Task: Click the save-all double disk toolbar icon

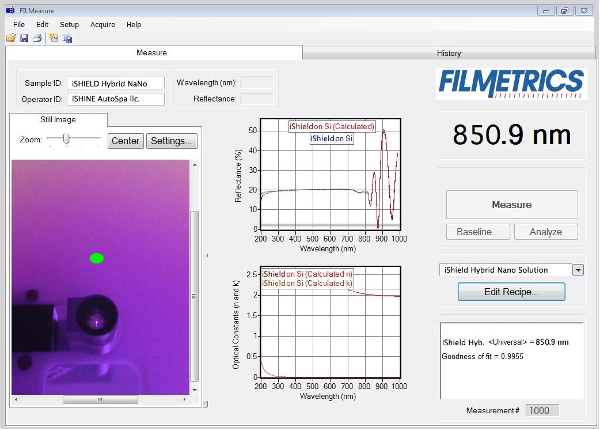Action: 67,39
